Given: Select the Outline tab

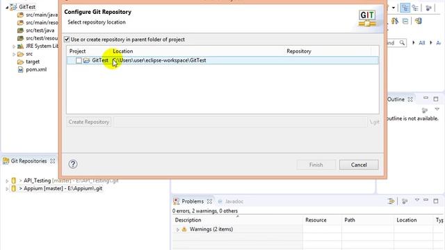Looking at the screenshot, I should (396, 99).
